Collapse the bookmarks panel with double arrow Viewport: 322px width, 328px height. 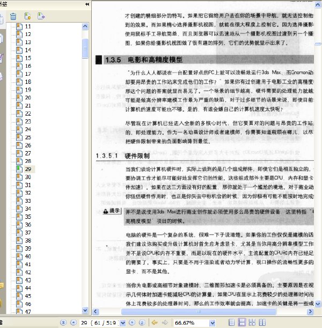[87, 4]
